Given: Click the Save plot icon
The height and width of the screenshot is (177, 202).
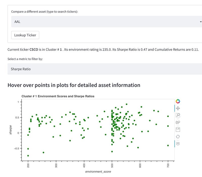Looking at the screenshot, I should pos(178,129).
